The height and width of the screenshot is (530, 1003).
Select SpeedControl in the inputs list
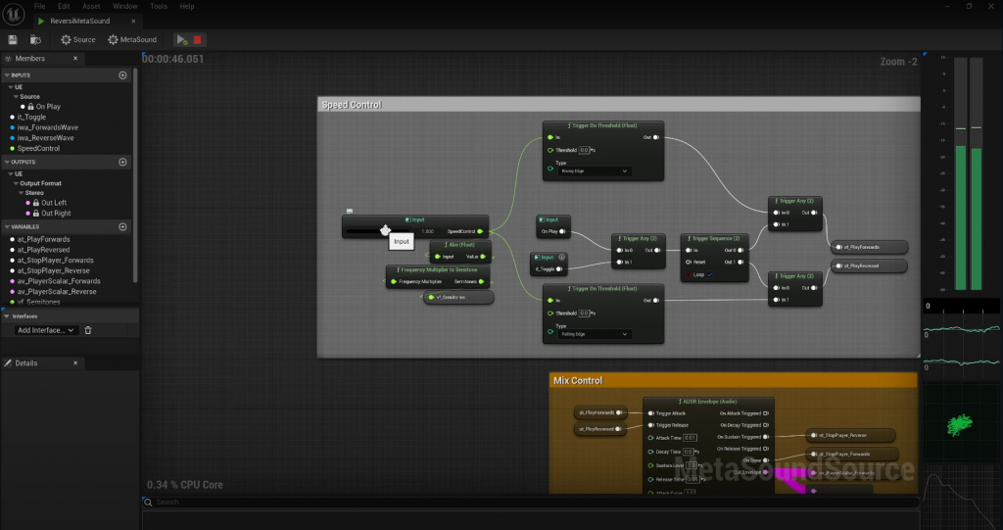tap(38, 149)
